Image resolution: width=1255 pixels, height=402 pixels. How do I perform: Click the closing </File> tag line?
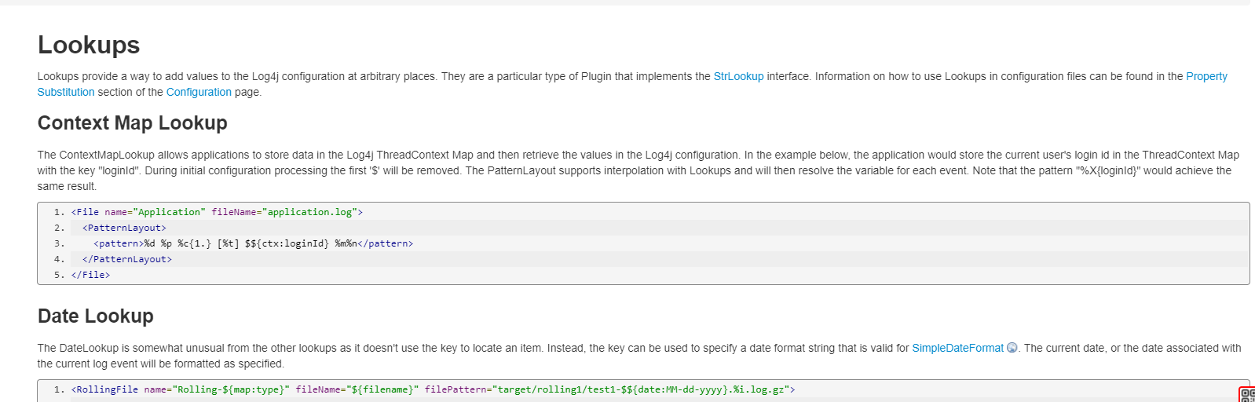[90, 275]
